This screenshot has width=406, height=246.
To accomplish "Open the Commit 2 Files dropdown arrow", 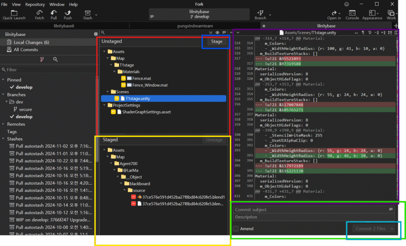I will click(x=393, y=229).
